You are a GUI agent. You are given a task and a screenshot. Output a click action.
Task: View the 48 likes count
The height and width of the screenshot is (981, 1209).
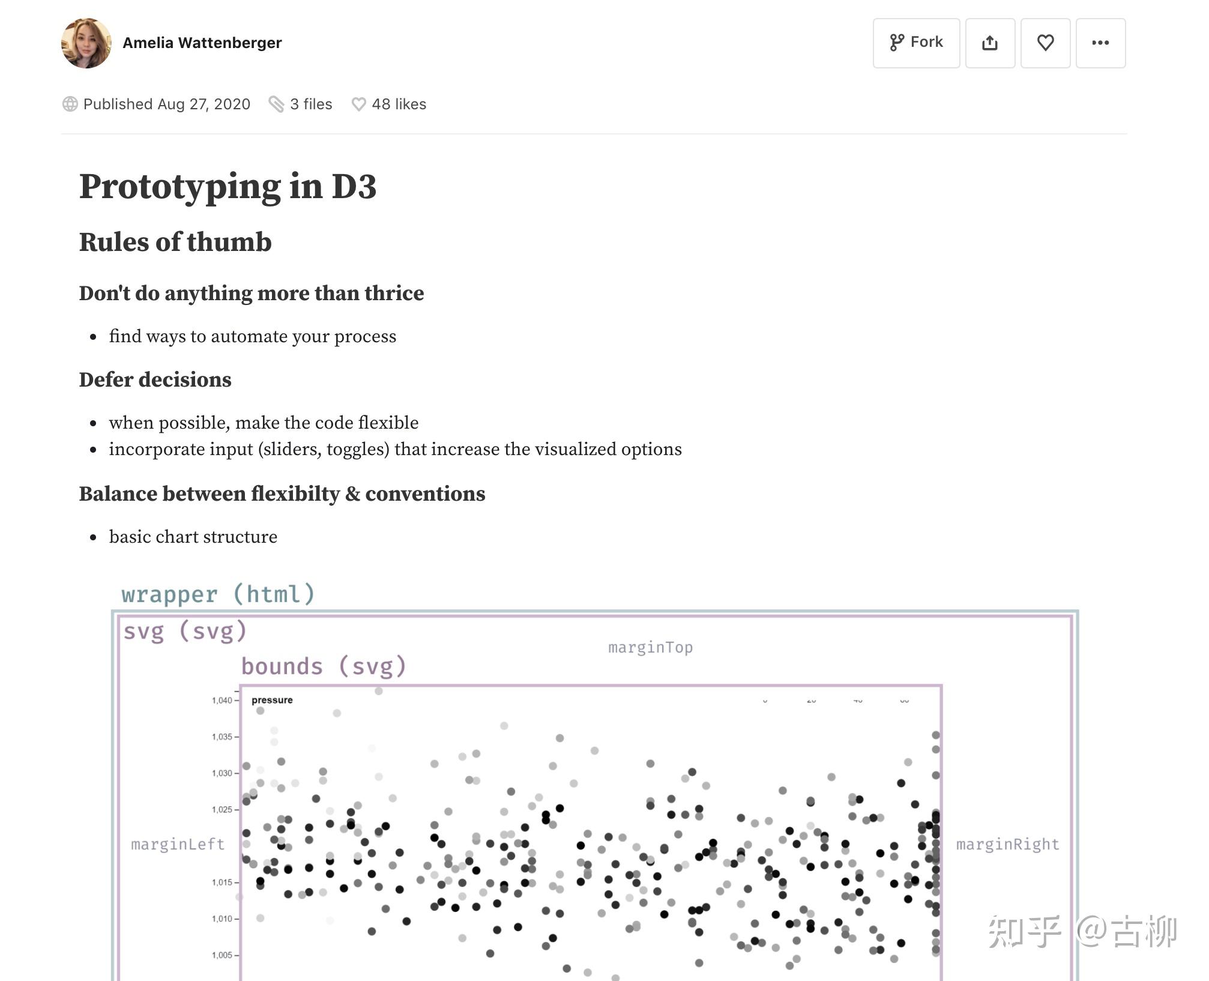[x=399, y=104]
